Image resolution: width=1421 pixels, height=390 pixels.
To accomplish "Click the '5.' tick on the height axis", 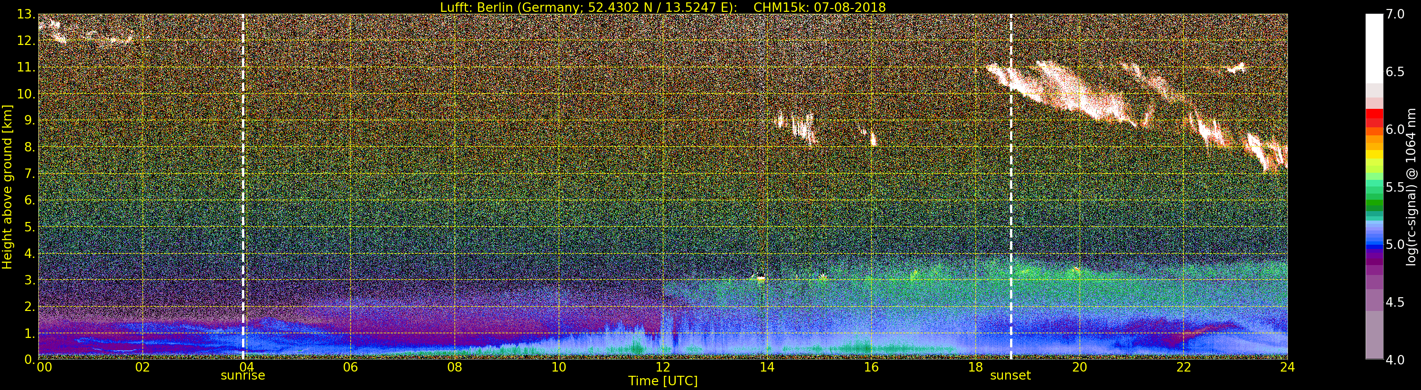I will 30,227.
